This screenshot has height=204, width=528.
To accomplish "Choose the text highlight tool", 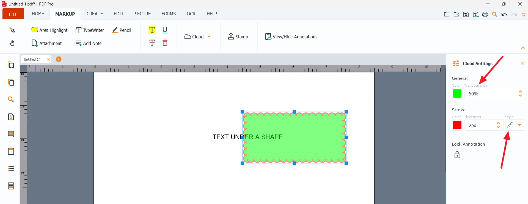I will 152,30.
